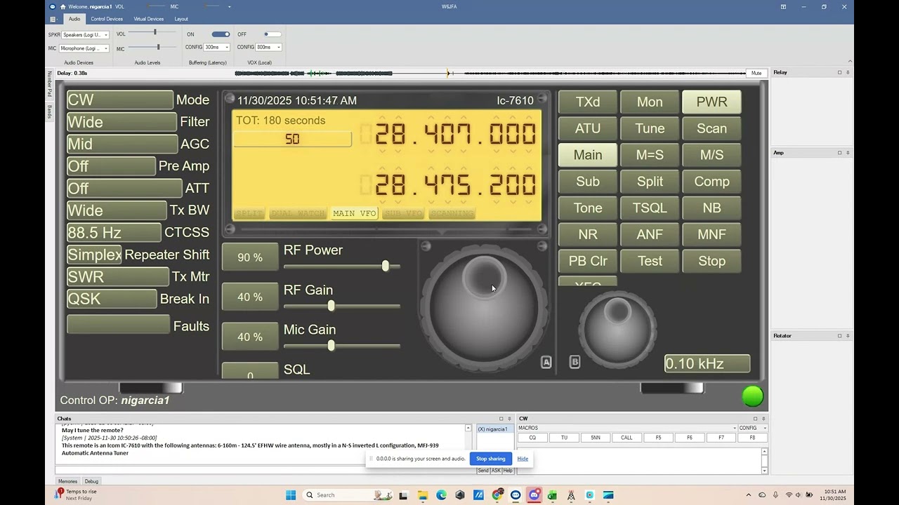Pin the CW panel

pyautogui.click(x=763, y=419)
